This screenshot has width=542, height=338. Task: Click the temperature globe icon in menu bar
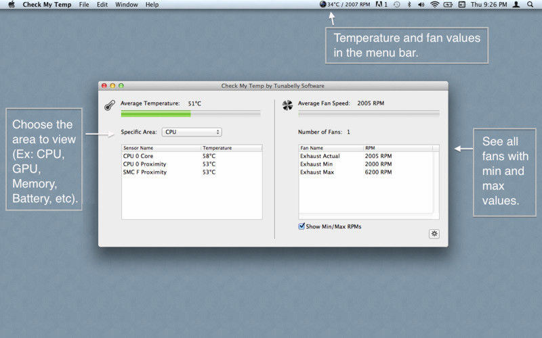click(x=322, y=5)
